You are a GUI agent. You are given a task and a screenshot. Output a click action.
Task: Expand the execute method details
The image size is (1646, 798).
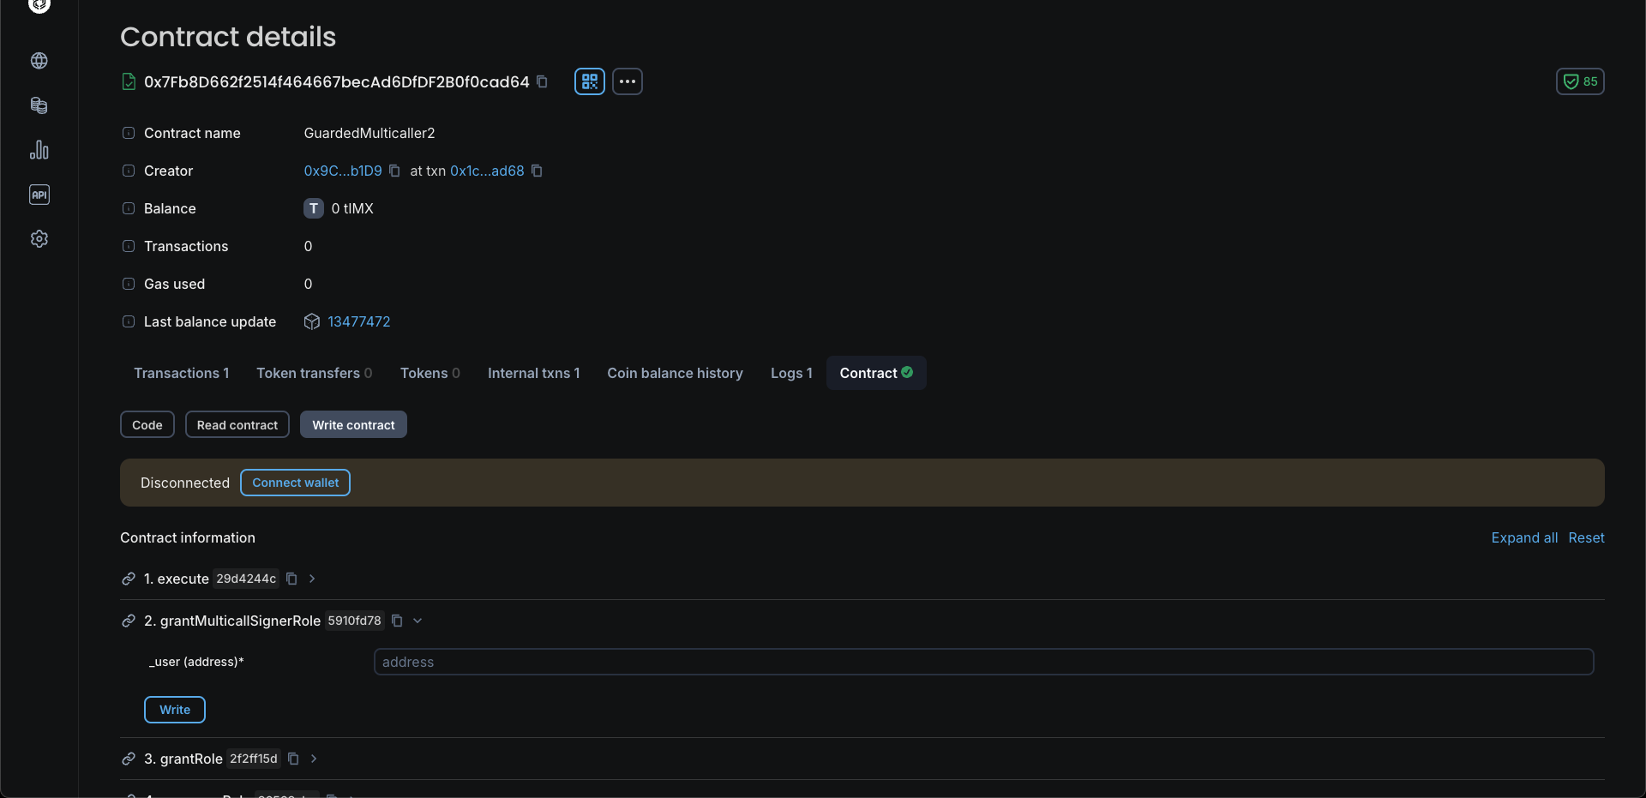[x=310, y=579]
